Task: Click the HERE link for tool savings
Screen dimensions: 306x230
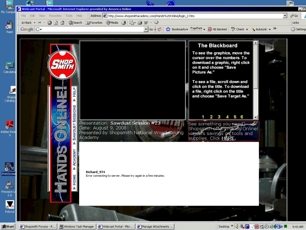Action: [x=228, y=138]
